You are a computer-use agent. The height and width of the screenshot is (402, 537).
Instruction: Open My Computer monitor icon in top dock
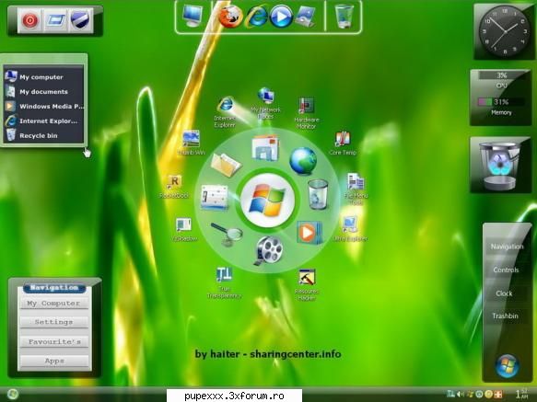193,17
